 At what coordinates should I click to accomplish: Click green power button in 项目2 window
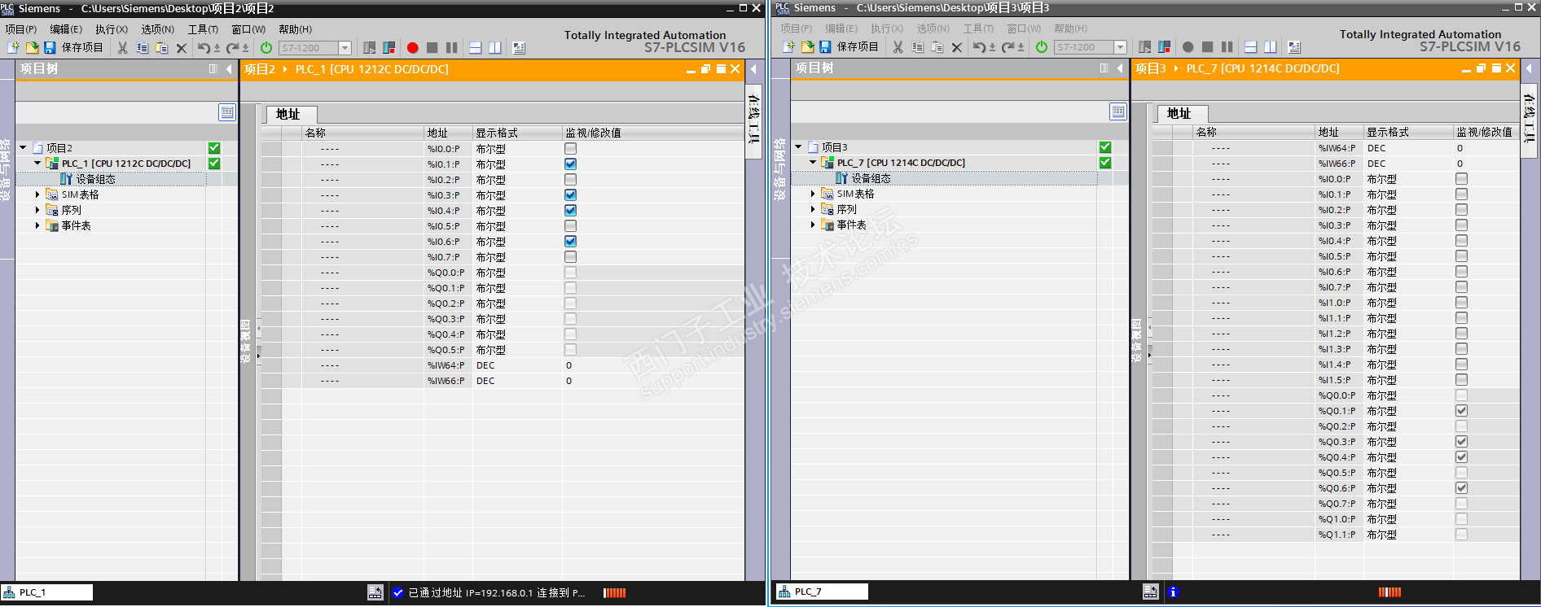pyautogui.click(x=266, y=48)
